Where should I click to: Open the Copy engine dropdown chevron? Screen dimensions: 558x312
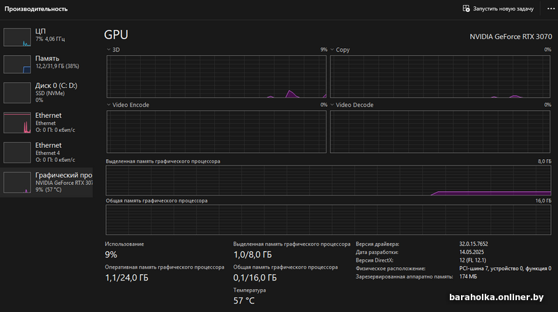coord(332,50)
